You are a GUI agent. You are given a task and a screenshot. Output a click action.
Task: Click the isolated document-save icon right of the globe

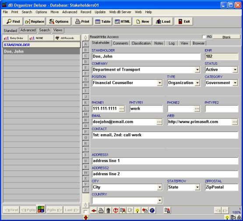[x=167, y=210]
